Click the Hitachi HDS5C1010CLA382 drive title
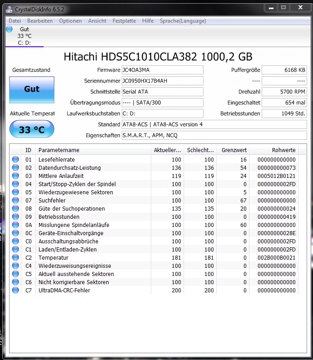313x360 pixels. tap(158, 57)
